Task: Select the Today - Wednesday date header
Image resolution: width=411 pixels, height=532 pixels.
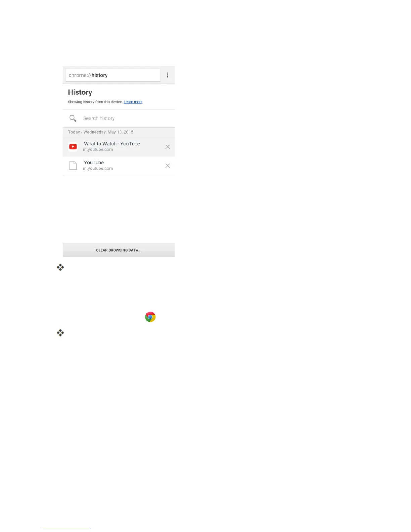Action: pyautogui.click(x=100, y=132)
